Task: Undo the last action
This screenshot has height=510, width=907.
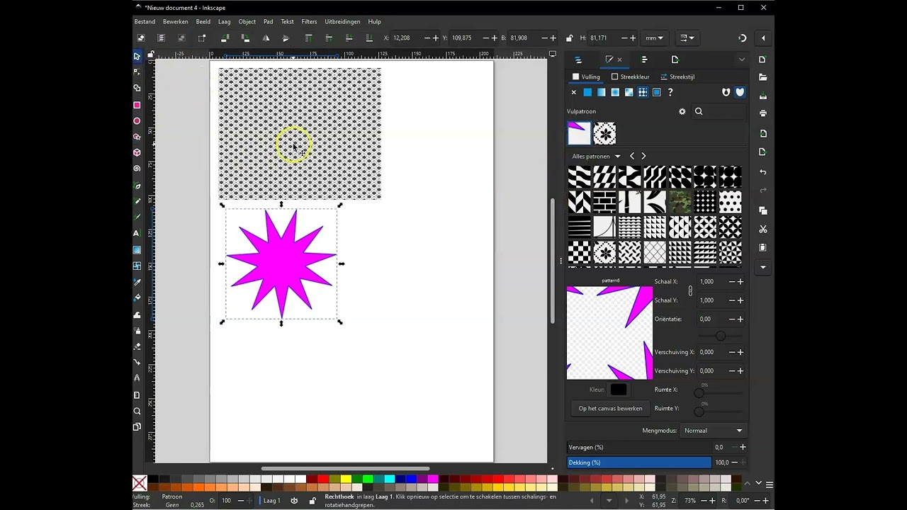Action: [762, 172]
